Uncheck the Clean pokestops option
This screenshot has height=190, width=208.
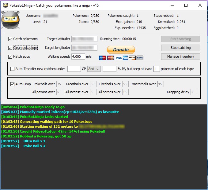pos(10,48)
